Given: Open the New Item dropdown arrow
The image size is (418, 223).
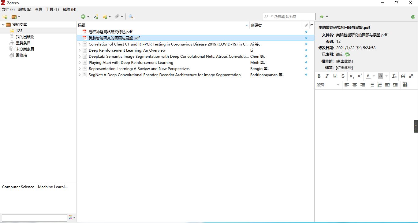Looking at the screenshot, I should 88,17.
